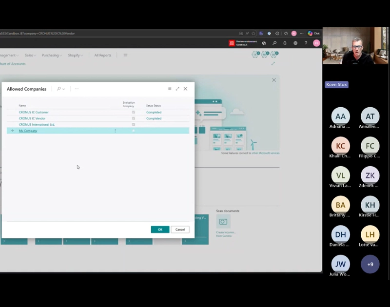This screenshot has width=390, height=307.
Task: Select Koen Stox video thumbnail
Action: tap(355, 45)
